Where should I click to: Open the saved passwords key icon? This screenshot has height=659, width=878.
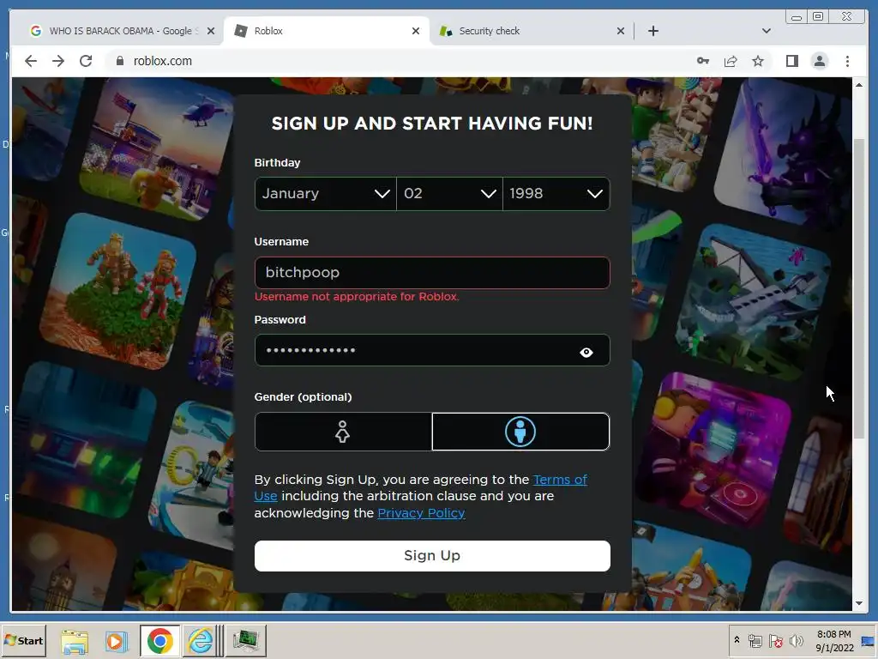point(703,61)
